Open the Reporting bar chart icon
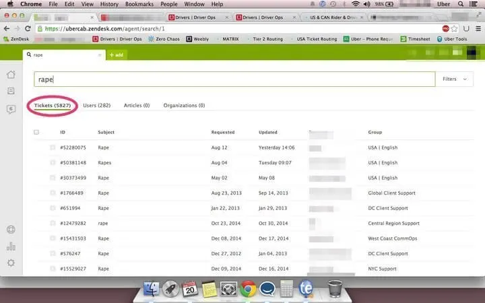Image resolution: width=485 pixels, height=303 pixels. (10, 246)
